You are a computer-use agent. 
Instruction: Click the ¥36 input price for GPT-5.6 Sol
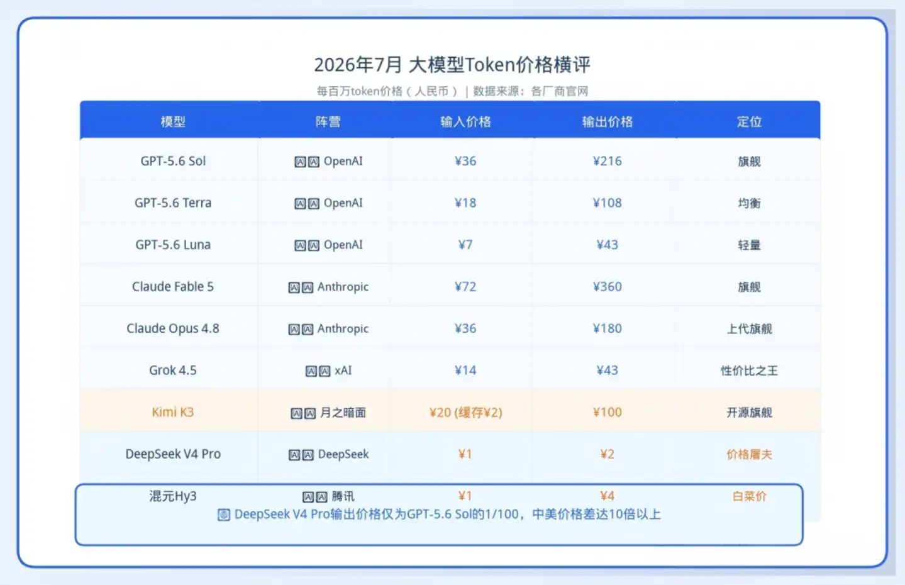point(465,161)
